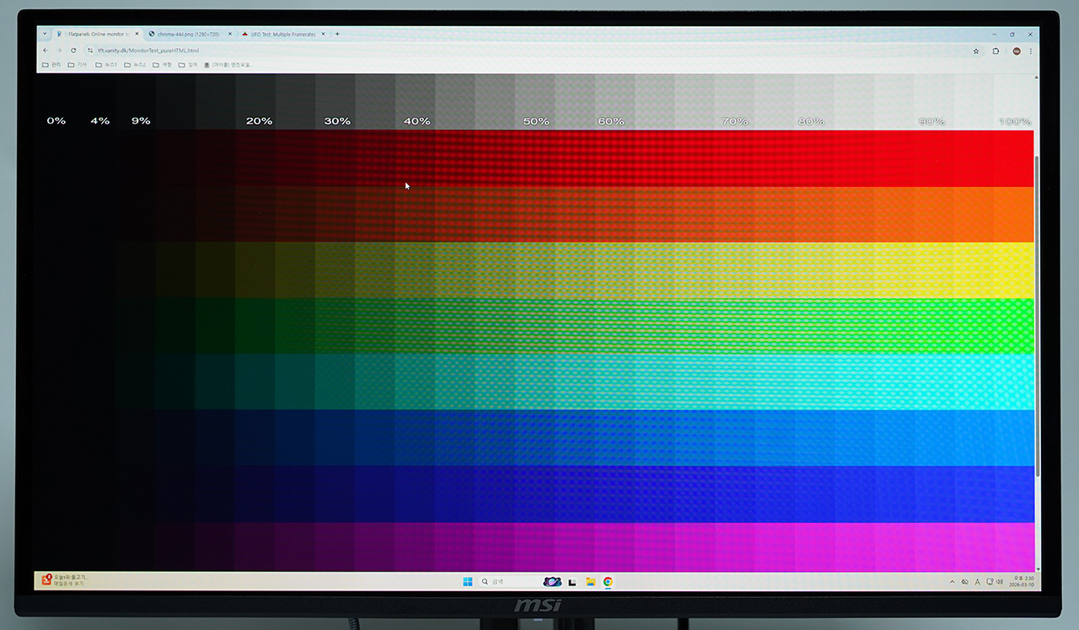Switch to the chroma-444.png tab
The width and height of the screenshot is (1079, 630).
tap(187, 35)
